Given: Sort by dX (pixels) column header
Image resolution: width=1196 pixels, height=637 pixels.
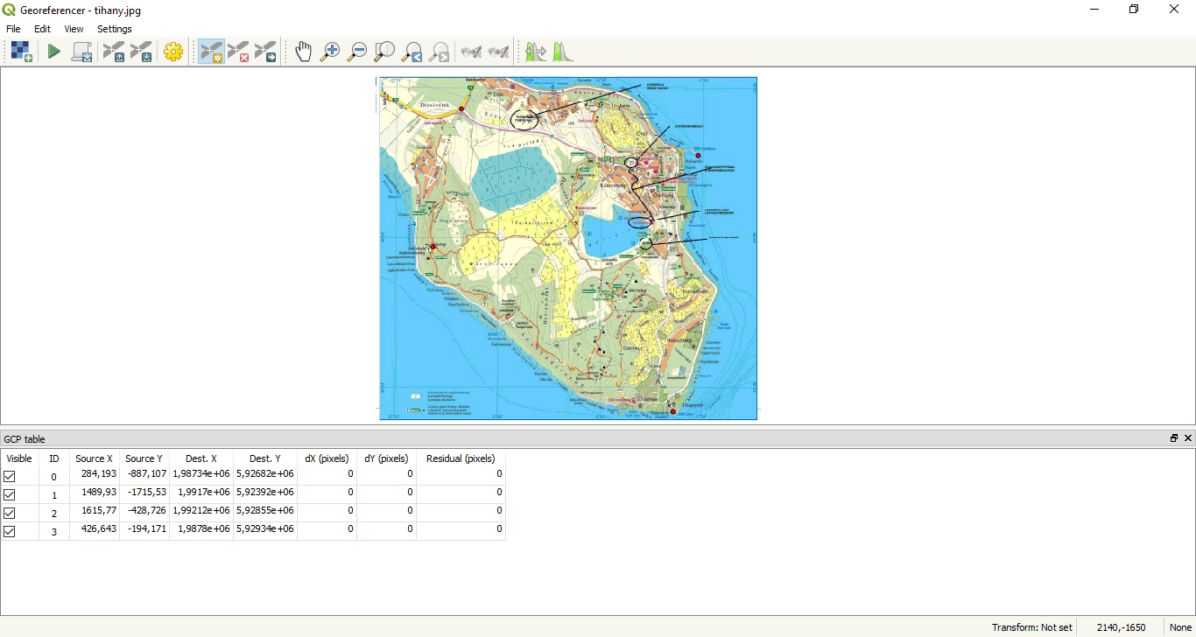Looking at the screenshot, I should click(327, 458).
